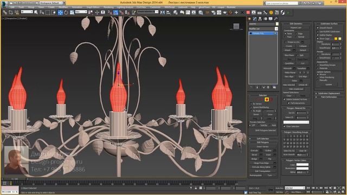Screen dimensions: 347x195
Task: Switch to the Utilities command panel
Action: 276,19
